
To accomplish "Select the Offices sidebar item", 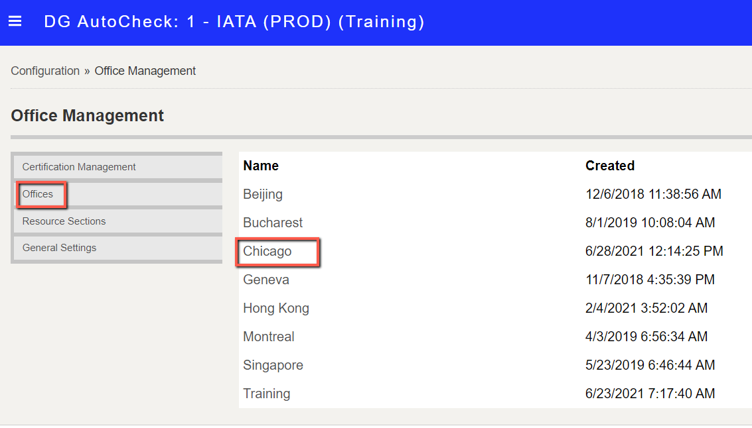I will pyautogui.click(x=38, y=194).
